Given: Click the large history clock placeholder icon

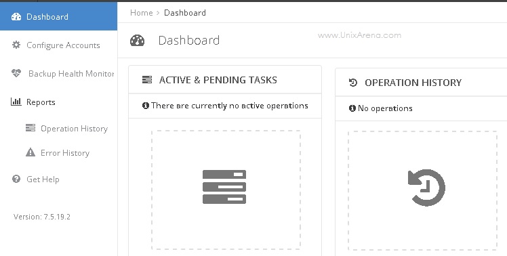Looking at the screenshot, I should 426,188.
